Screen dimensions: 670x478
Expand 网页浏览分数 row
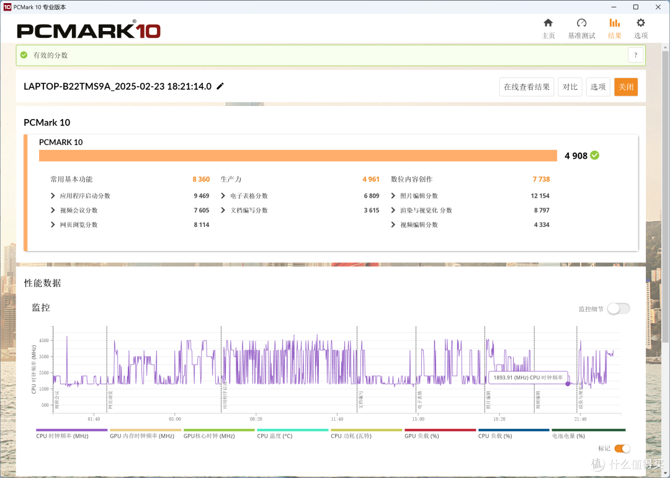tap(53, 224)
